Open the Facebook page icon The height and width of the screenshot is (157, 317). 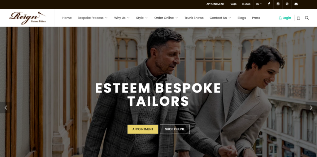click(269, 4)
